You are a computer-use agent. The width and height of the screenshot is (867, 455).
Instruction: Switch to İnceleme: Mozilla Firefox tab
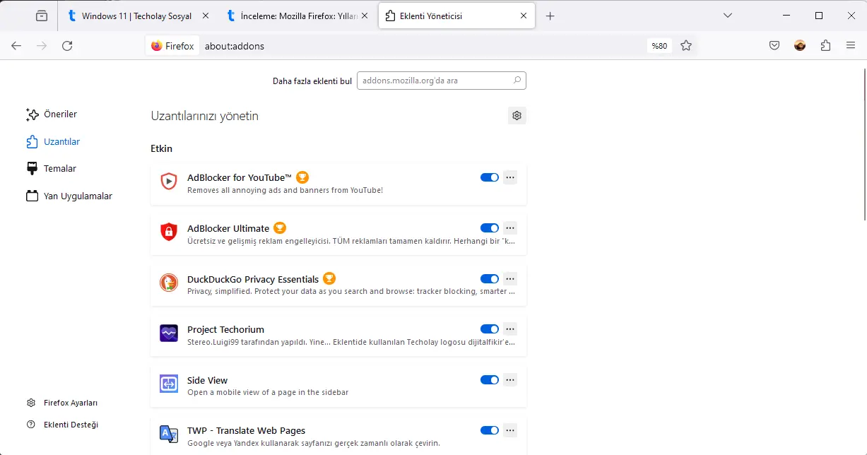tap(297, 16)
